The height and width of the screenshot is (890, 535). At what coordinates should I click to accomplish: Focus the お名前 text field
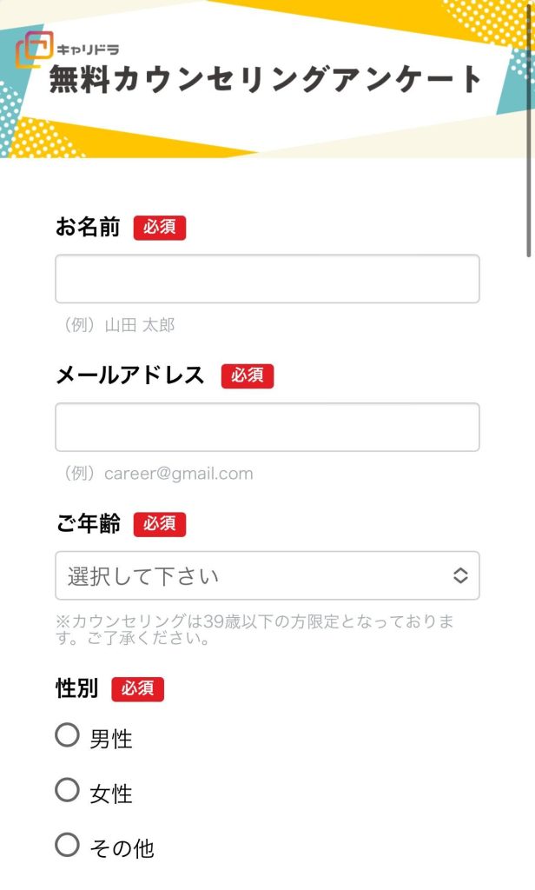(x=267, y=279)
